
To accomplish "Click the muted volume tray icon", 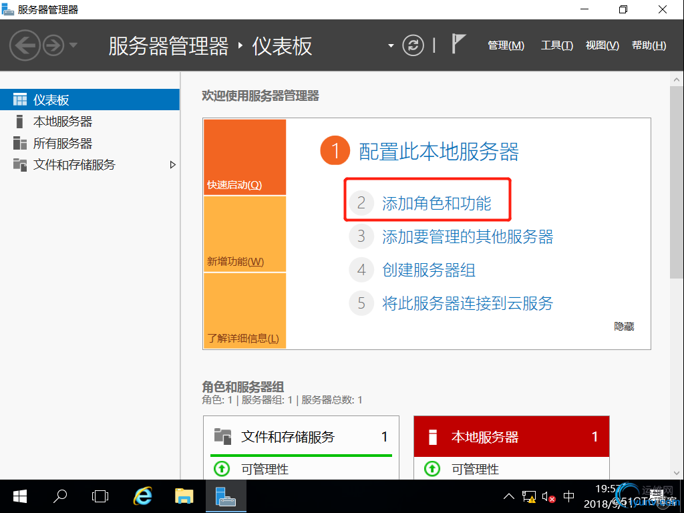I will [x=549, y=497].
